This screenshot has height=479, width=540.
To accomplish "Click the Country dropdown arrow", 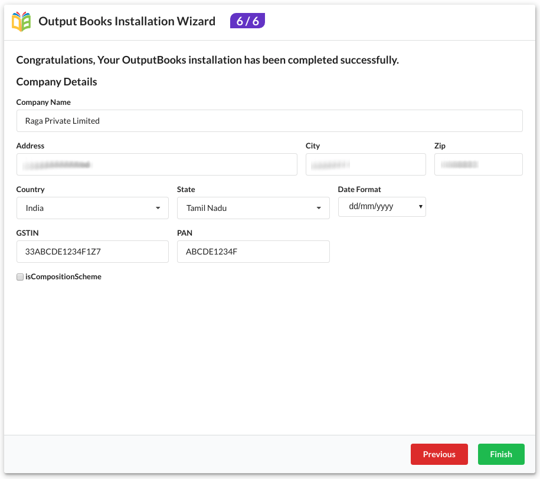I will coord(158,208).
